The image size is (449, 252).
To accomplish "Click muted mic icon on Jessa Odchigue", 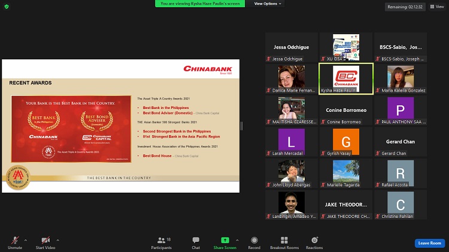I will (x=268, y=59).
